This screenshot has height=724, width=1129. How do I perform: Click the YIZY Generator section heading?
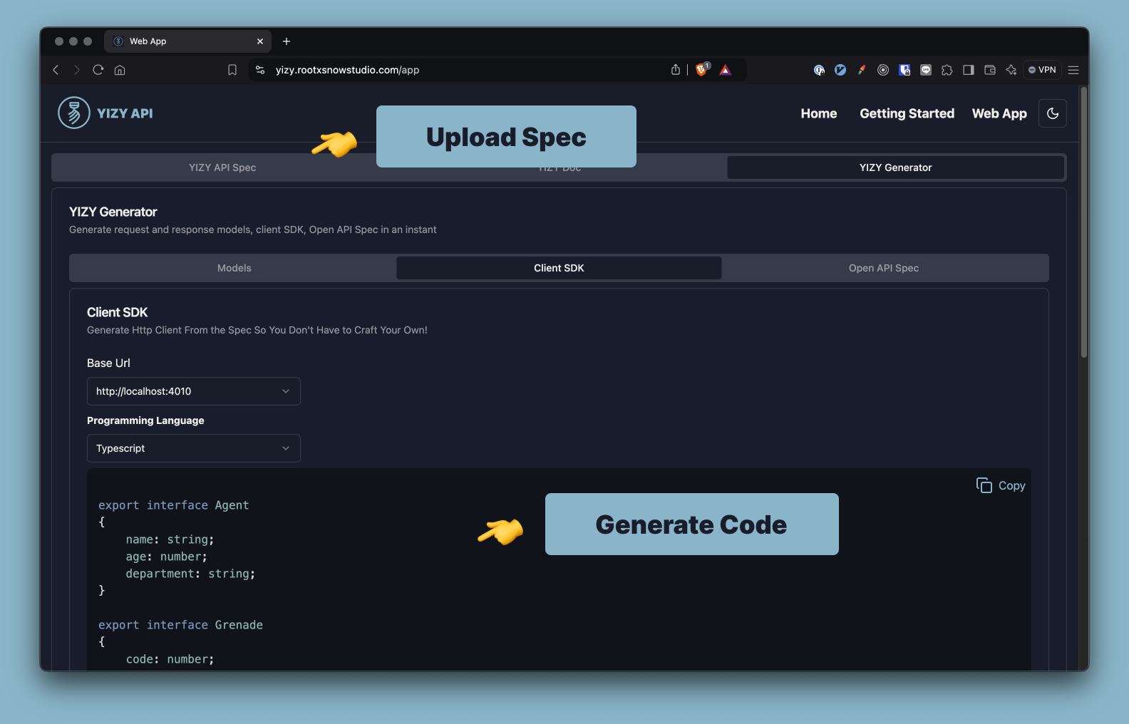tap(113, 212)
